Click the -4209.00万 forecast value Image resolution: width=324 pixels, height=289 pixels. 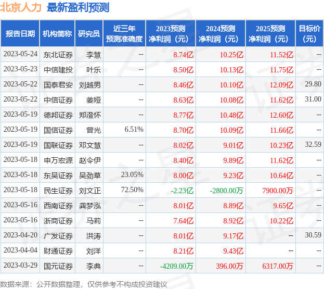coord(176,266)
